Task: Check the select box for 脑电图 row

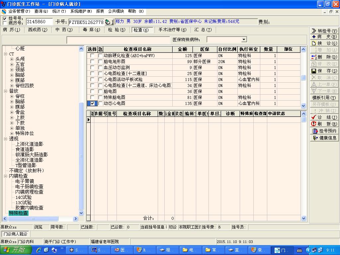Action: pos(92,92)
